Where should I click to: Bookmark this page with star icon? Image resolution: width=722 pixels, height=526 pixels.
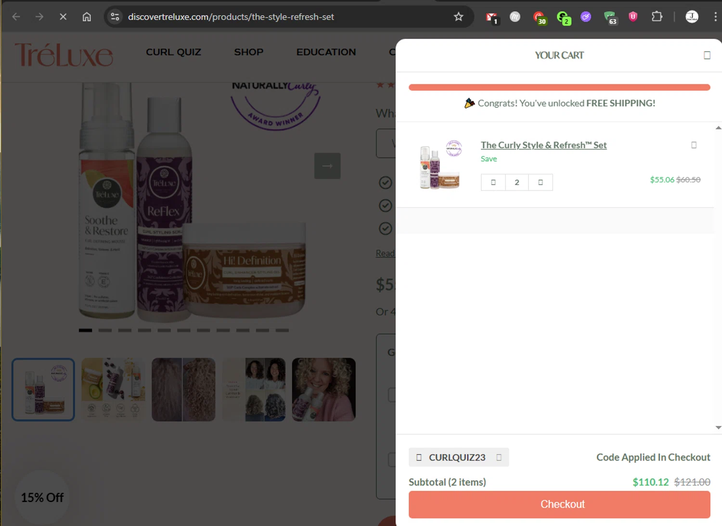pos(458,17)
